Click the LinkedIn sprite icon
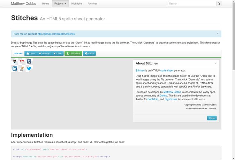235x160 pixels. (15, 69)
